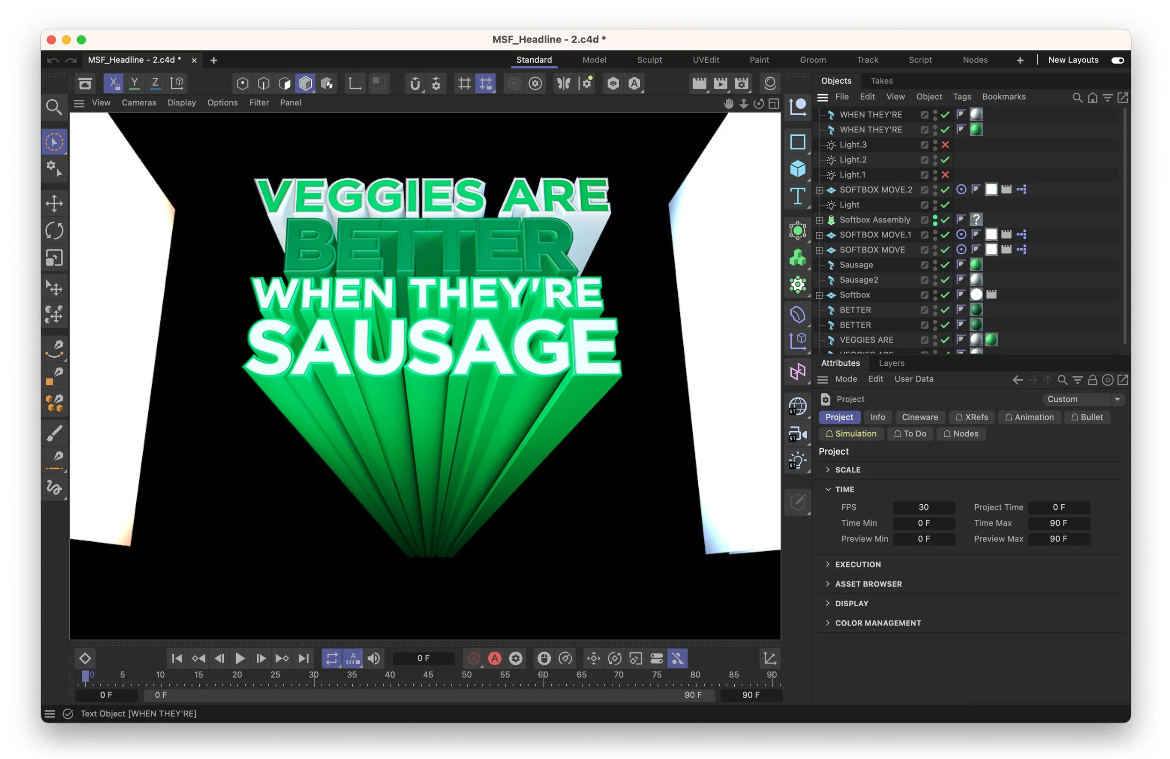The height and width of the screenshot is (759, 1170).
Task: Select the Rotate tool
Action: 54,230
